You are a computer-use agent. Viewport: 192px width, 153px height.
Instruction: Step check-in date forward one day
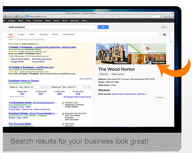tap(45, 87)
